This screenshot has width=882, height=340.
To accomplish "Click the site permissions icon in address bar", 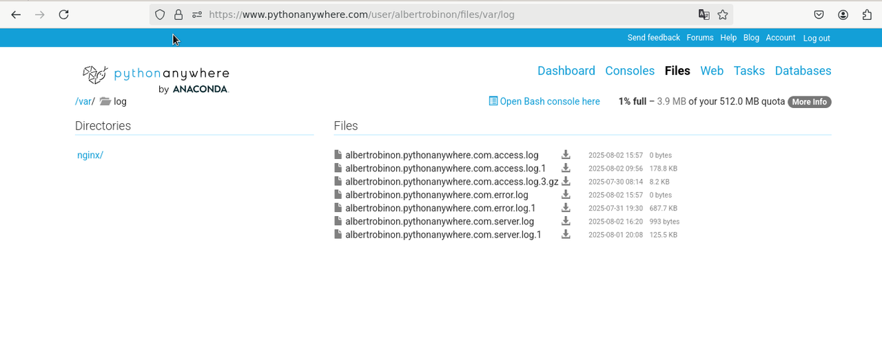I will 197,14.
